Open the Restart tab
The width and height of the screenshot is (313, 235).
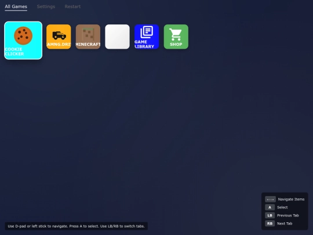click(72, 6)
